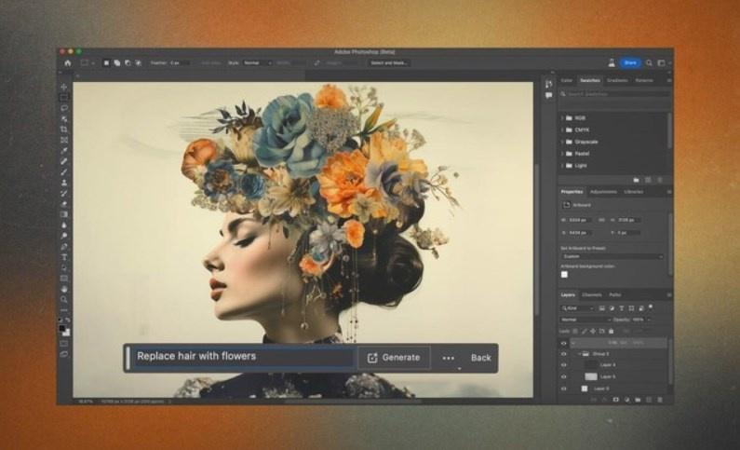Expand the RGB swatch folder
Image resolution: width=740 pixels, height=450 pixels.
click(x=564, y=118)
